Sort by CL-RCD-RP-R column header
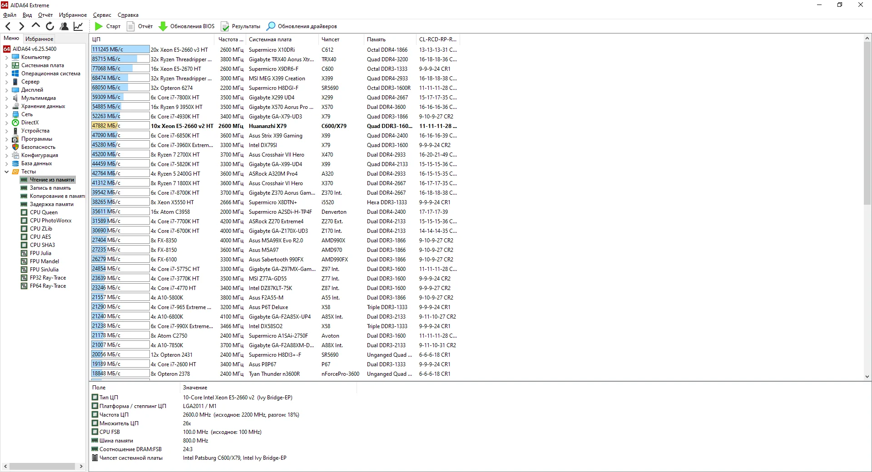872x472 pixels. pos(438,39)
